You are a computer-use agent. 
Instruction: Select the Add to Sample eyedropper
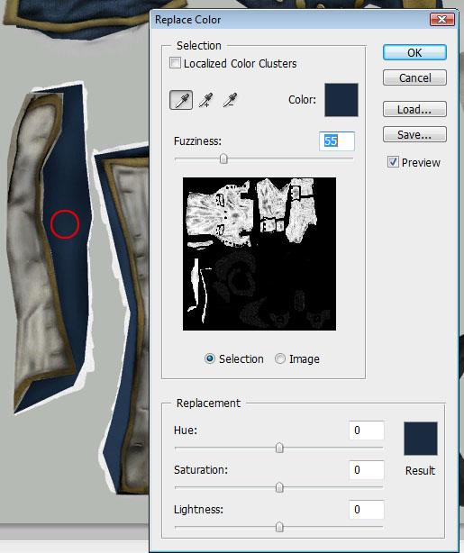pos(205,100)
